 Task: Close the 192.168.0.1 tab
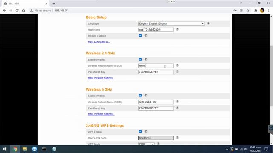pyautogui.click(x=46, y=3)
